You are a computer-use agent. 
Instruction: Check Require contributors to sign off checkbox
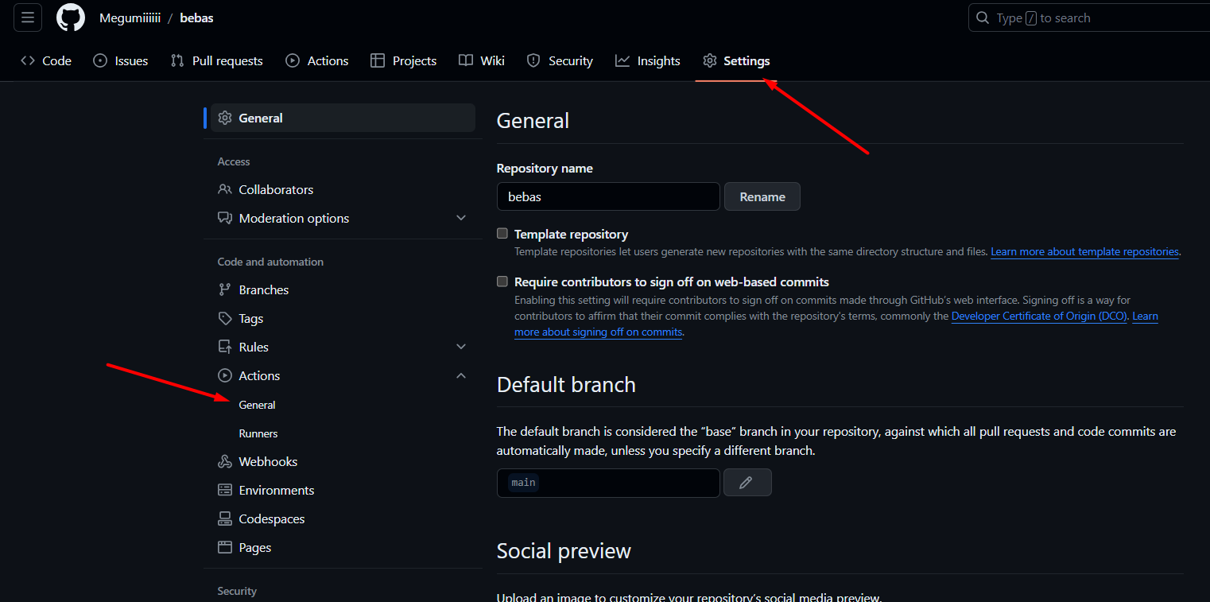(x=502, y=282)
